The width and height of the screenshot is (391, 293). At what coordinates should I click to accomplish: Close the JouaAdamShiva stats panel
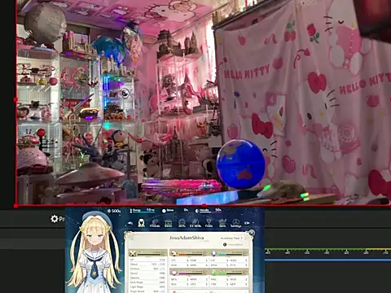[252, 233]
